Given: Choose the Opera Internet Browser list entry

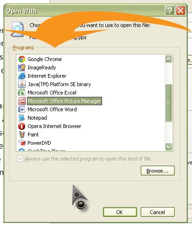Looking at the screenshot, I should (x=55, y=126).
